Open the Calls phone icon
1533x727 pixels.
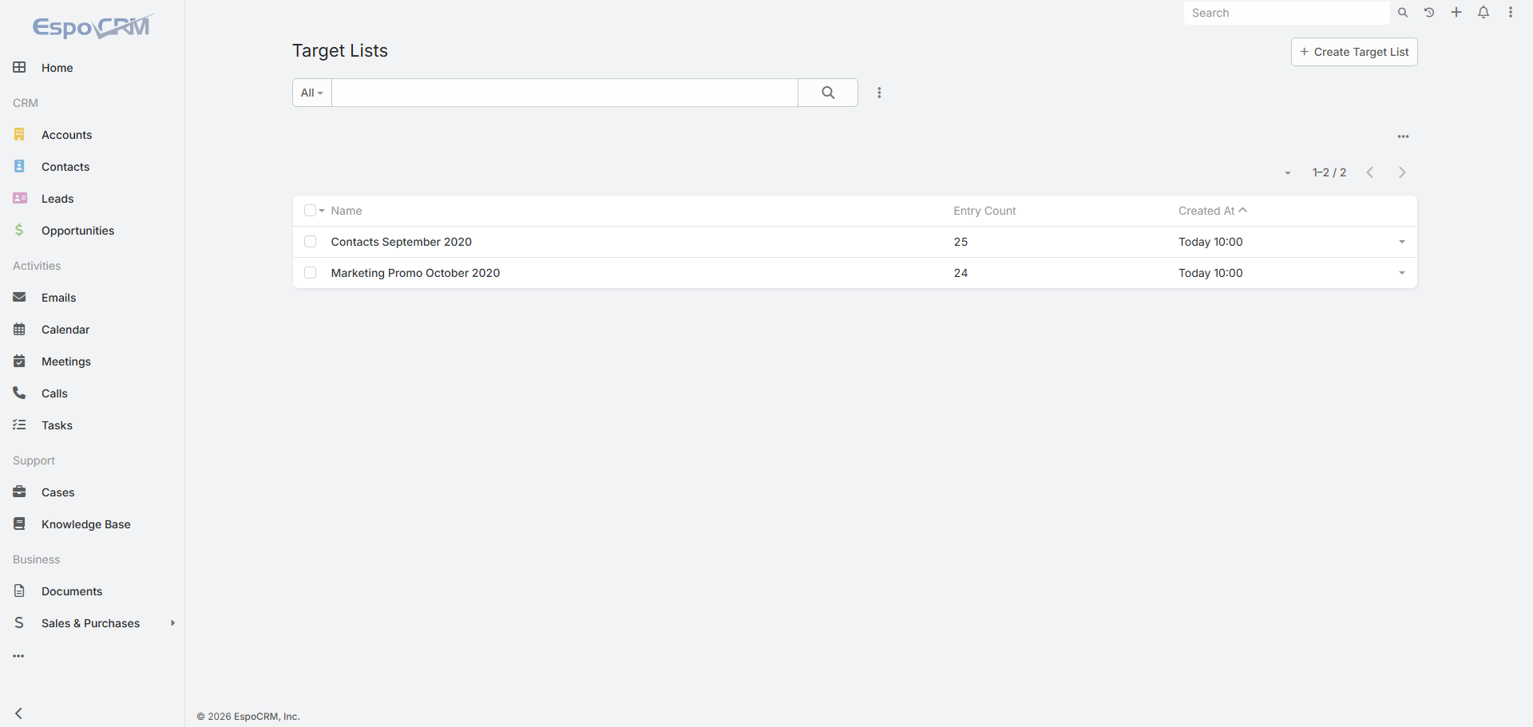[19, 393]
